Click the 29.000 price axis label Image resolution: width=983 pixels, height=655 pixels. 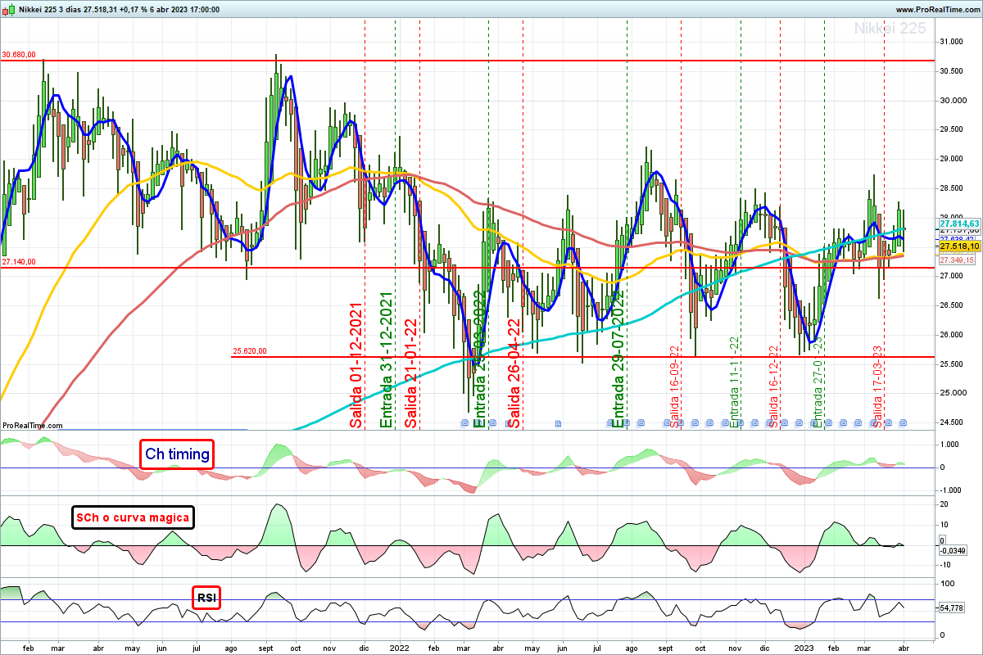[x=950, y=159]
